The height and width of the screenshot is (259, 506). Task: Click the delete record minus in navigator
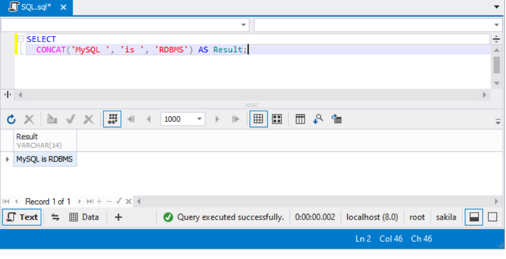109,201
